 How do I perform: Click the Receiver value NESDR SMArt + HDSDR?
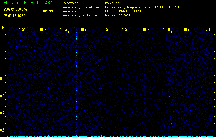pos(125,11)
